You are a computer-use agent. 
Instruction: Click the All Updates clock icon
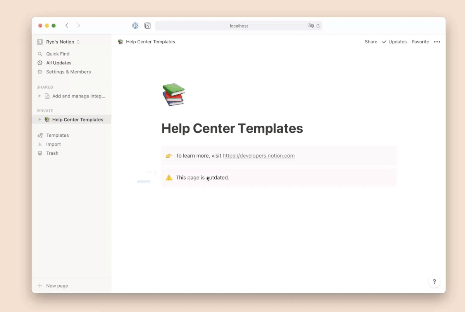point(40,63)
